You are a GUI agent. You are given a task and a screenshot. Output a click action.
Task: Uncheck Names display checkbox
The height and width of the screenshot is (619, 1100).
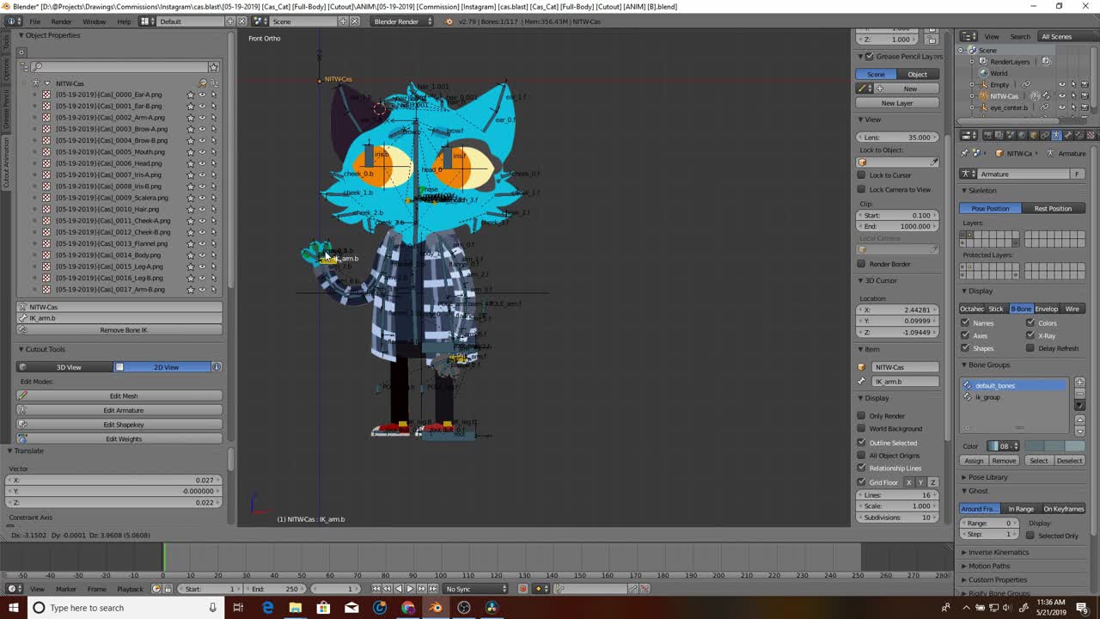(x=965, y=323)
